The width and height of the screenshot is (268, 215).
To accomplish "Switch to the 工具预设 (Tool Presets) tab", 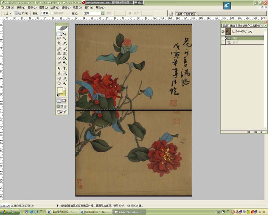I will [x=255, y=26].
